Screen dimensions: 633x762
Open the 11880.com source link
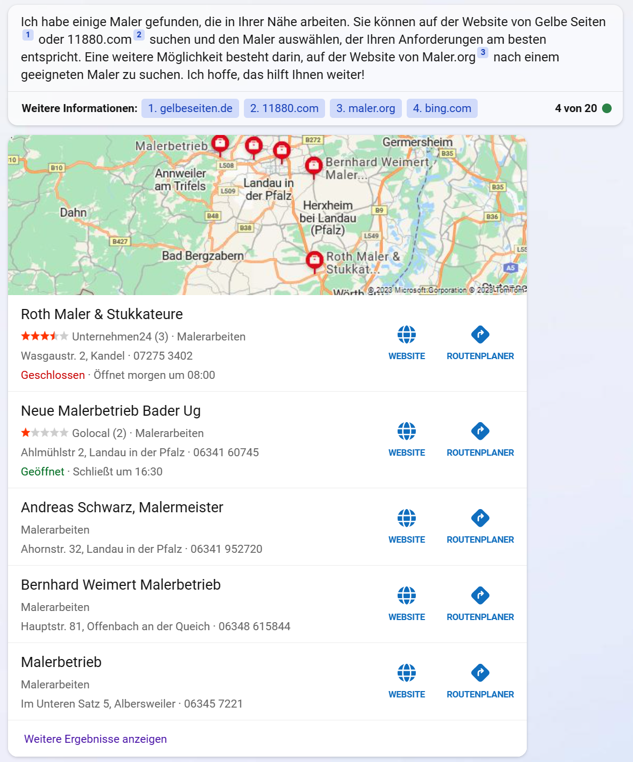point(284,108)
